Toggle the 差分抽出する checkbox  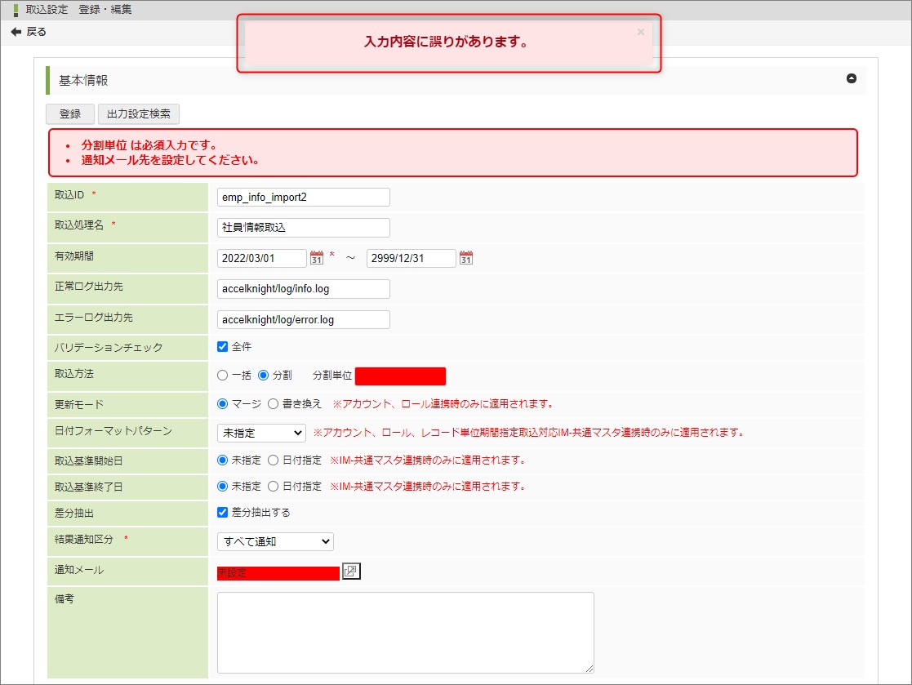222,512
